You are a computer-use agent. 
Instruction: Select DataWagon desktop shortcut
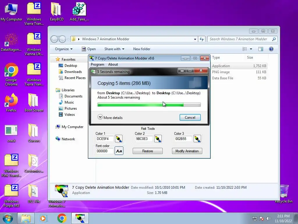(x=11, y=42)
